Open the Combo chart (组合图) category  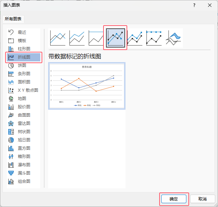[x=23, y=181]
